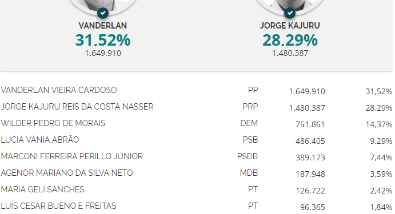Select the WILDER PEDRO DE MORAIS row
The image size is (395, 214).
tap(197, 123)
